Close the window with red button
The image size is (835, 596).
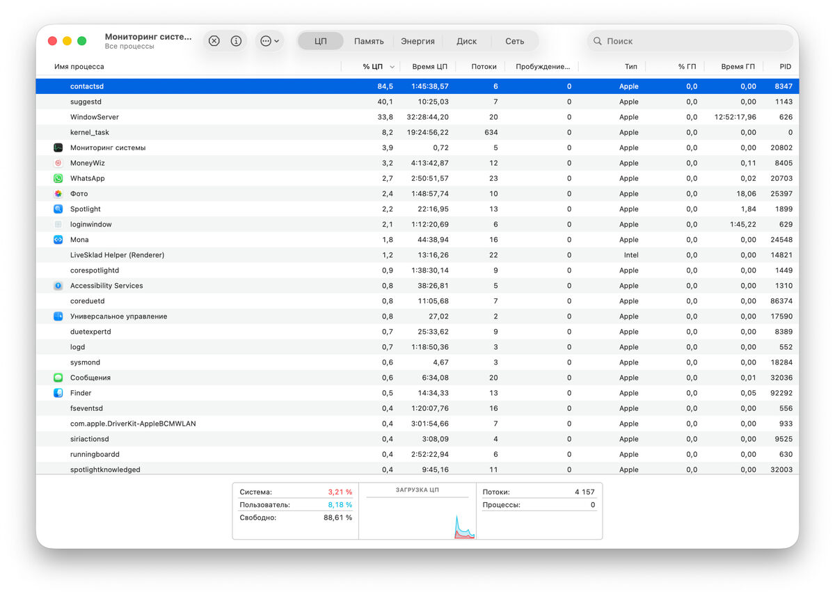coord(52,41)
